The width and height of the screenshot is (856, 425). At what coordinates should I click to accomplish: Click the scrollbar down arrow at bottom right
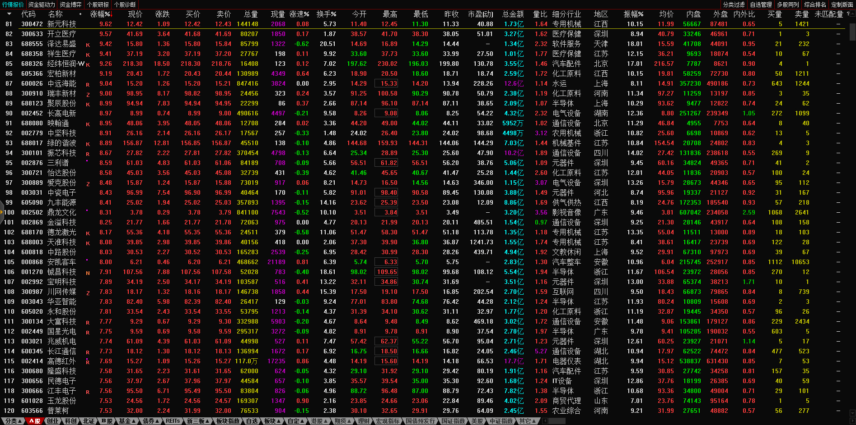[852, 412]
